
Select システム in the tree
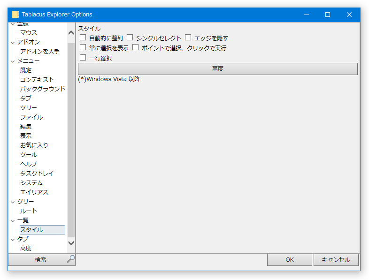click(31, 182)
